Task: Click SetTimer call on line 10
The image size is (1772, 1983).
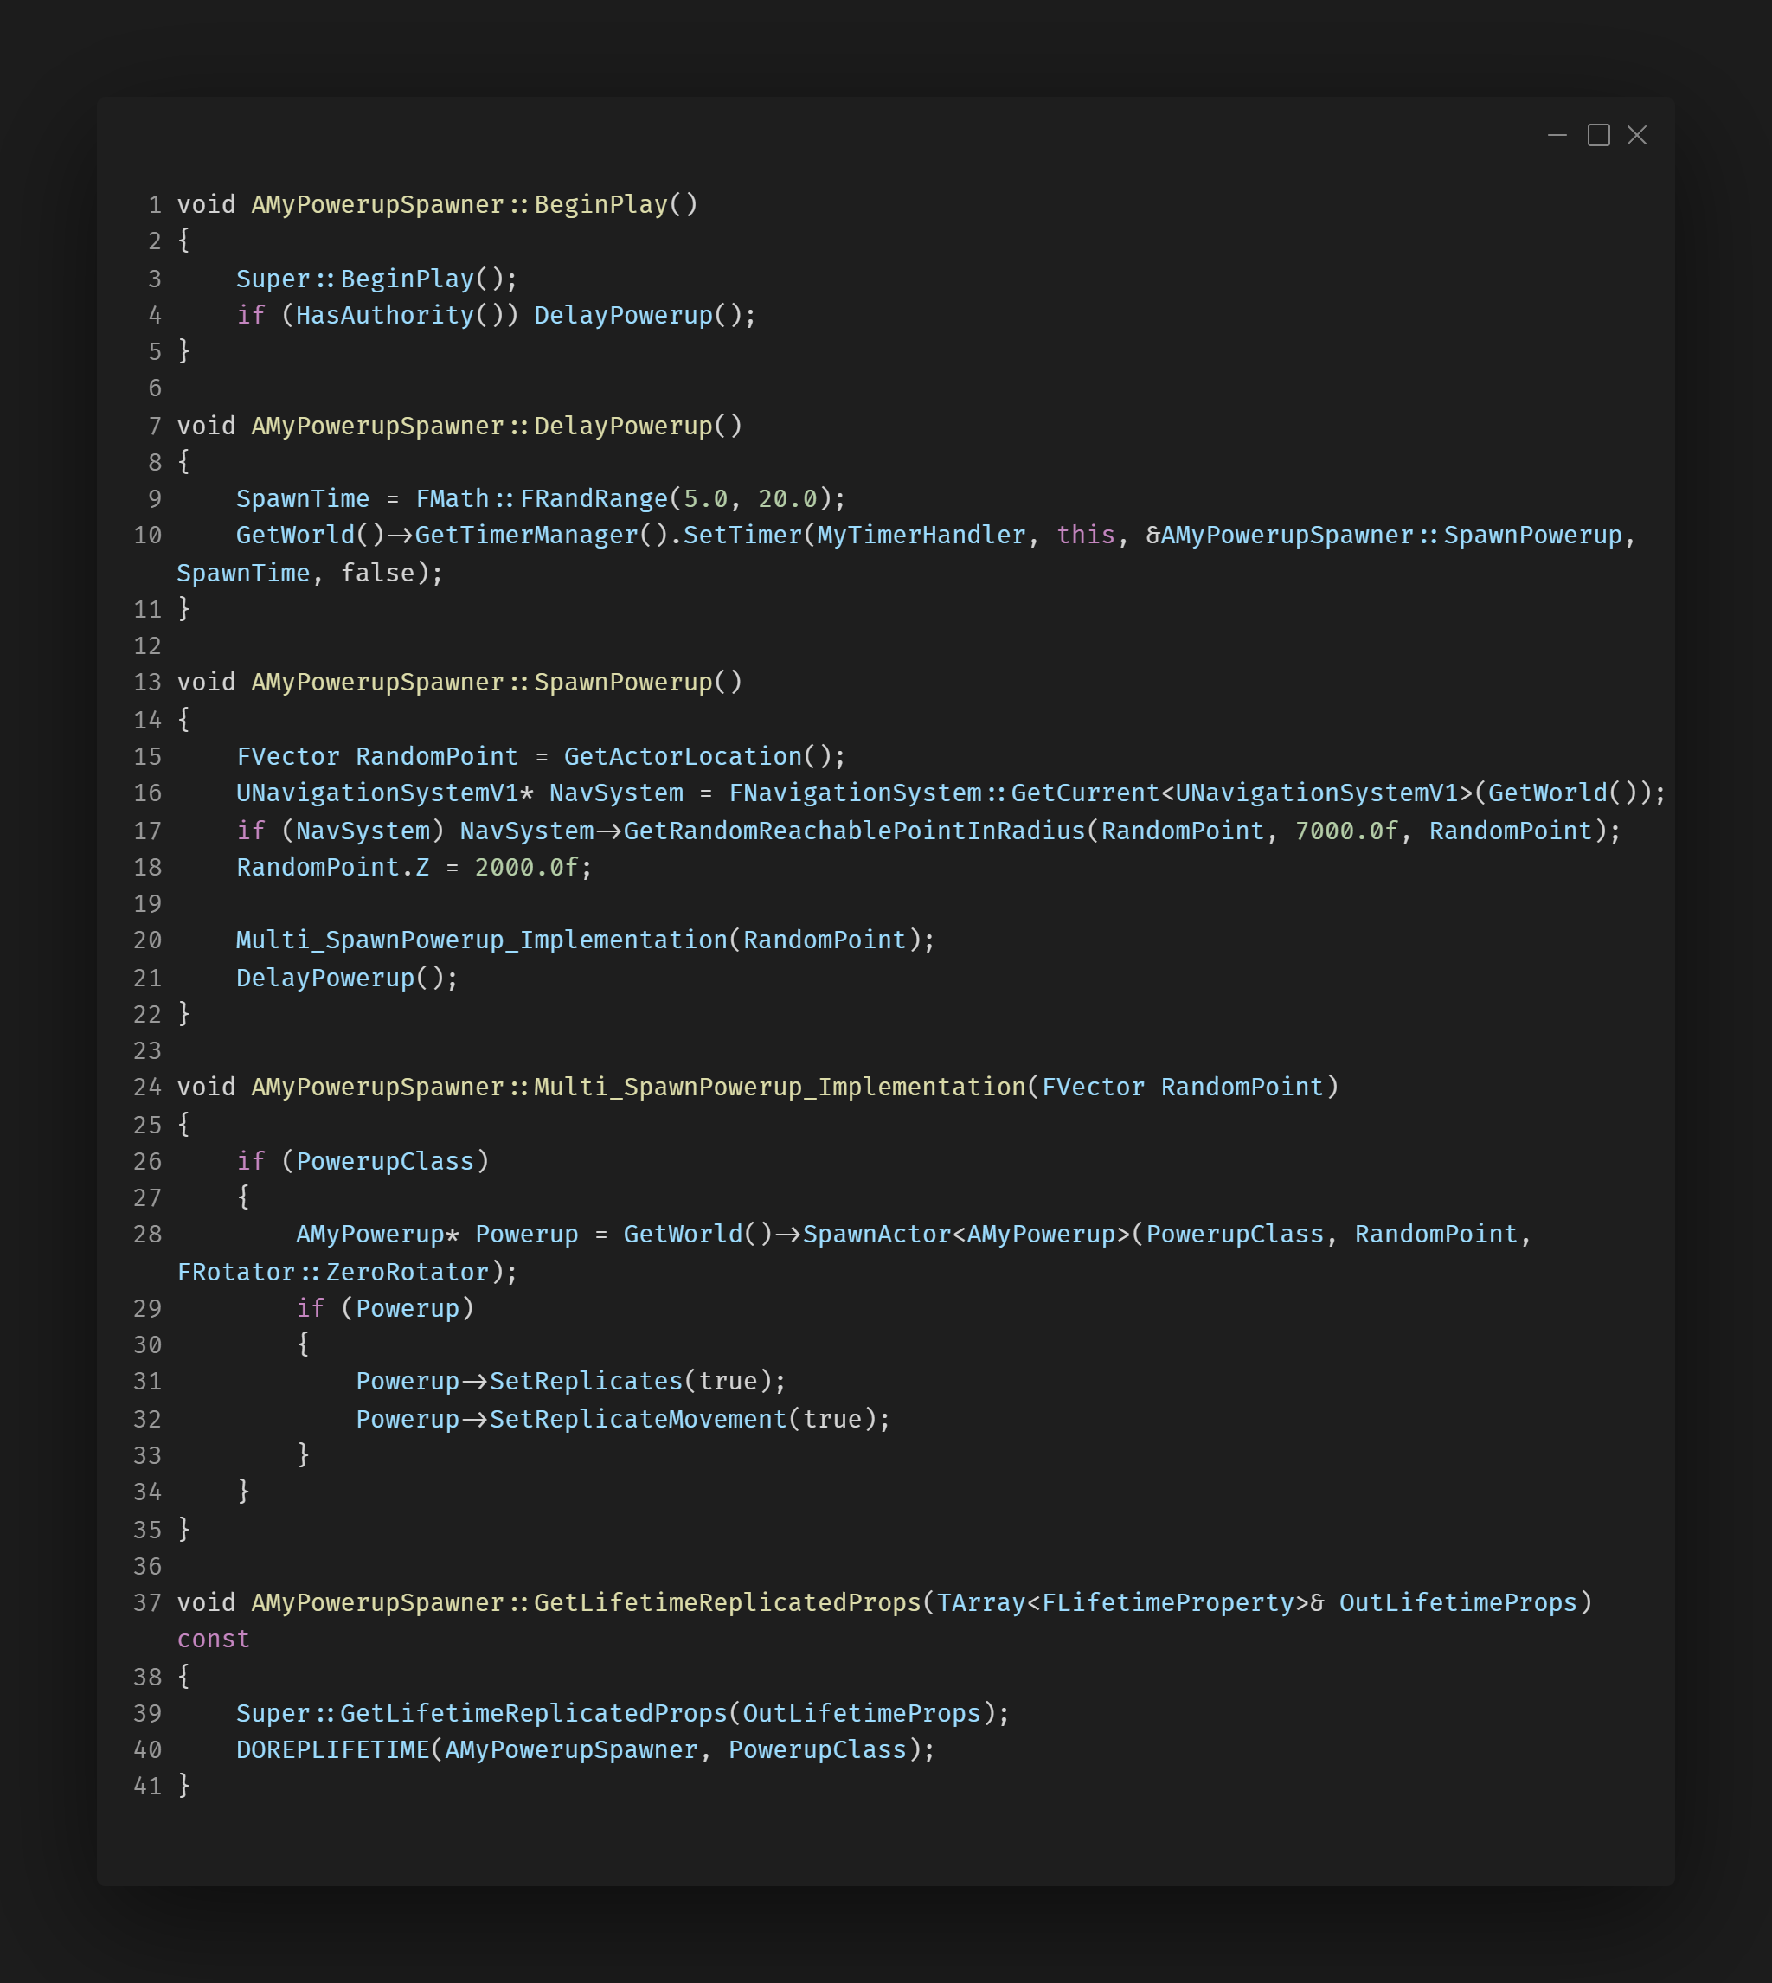Action: pyautogui.click(x=742, y=536)
